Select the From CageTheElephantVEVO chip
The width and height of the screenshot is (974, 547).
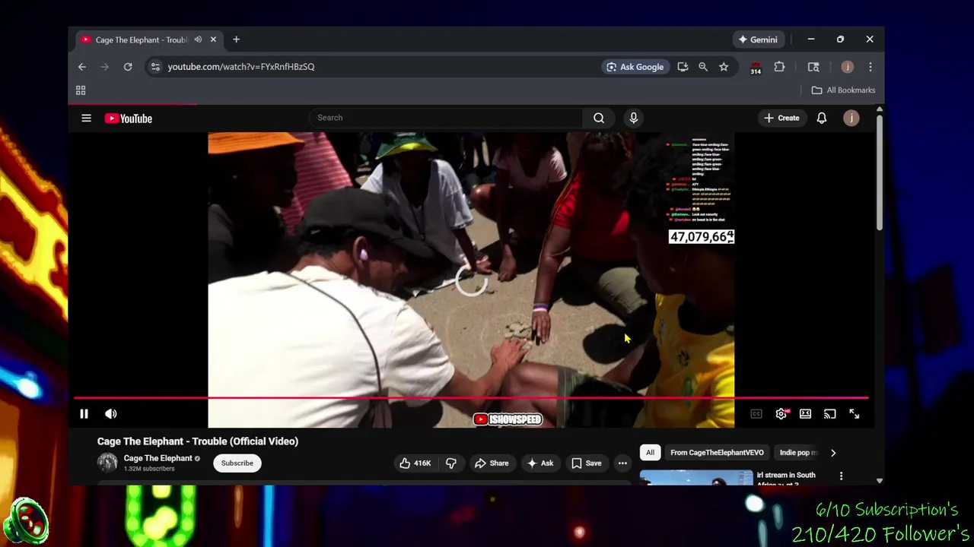click(717, 453)
